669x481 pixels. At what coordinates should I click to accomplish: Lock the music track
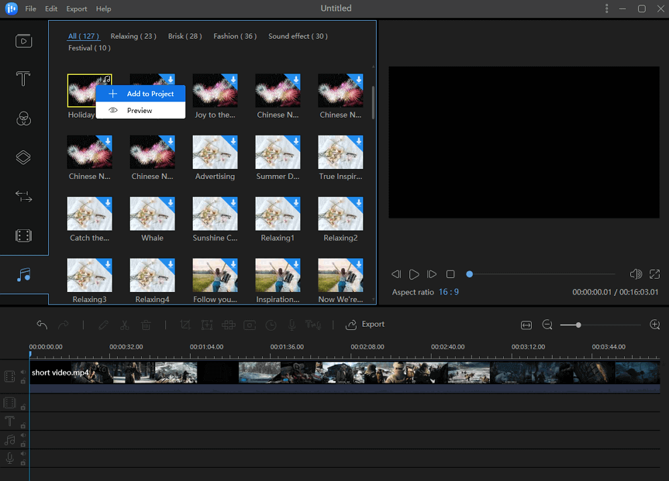[x=23, y=442]
